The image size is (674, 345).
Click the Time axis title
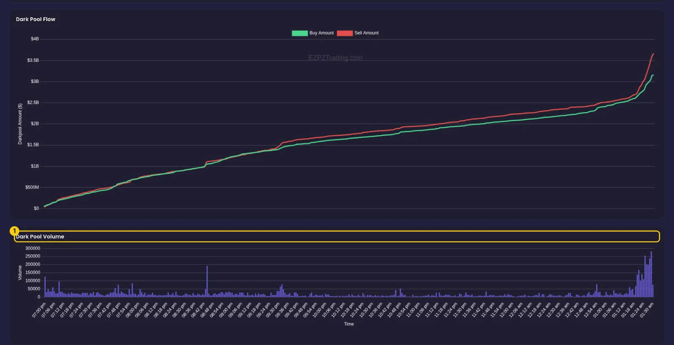tap(349, 324)
